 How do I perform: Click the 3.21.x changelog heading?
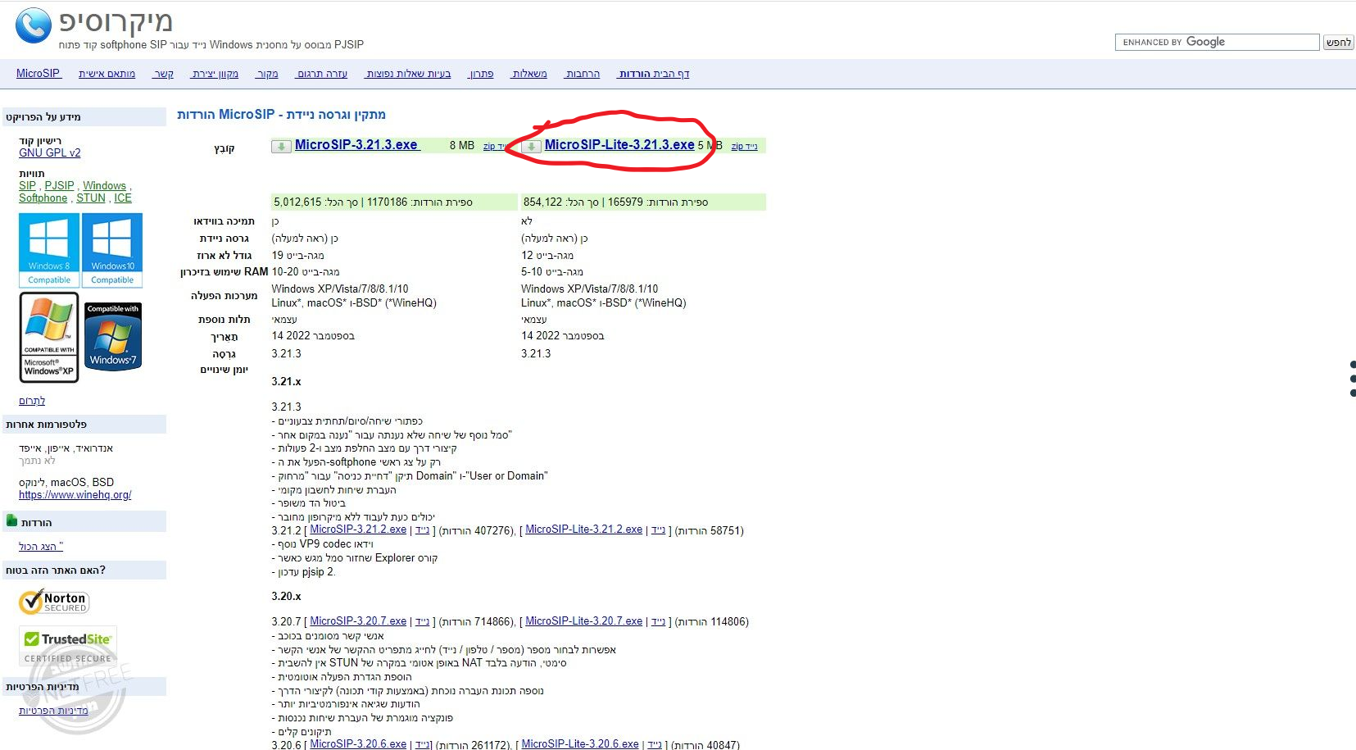[x=287, y=382]
